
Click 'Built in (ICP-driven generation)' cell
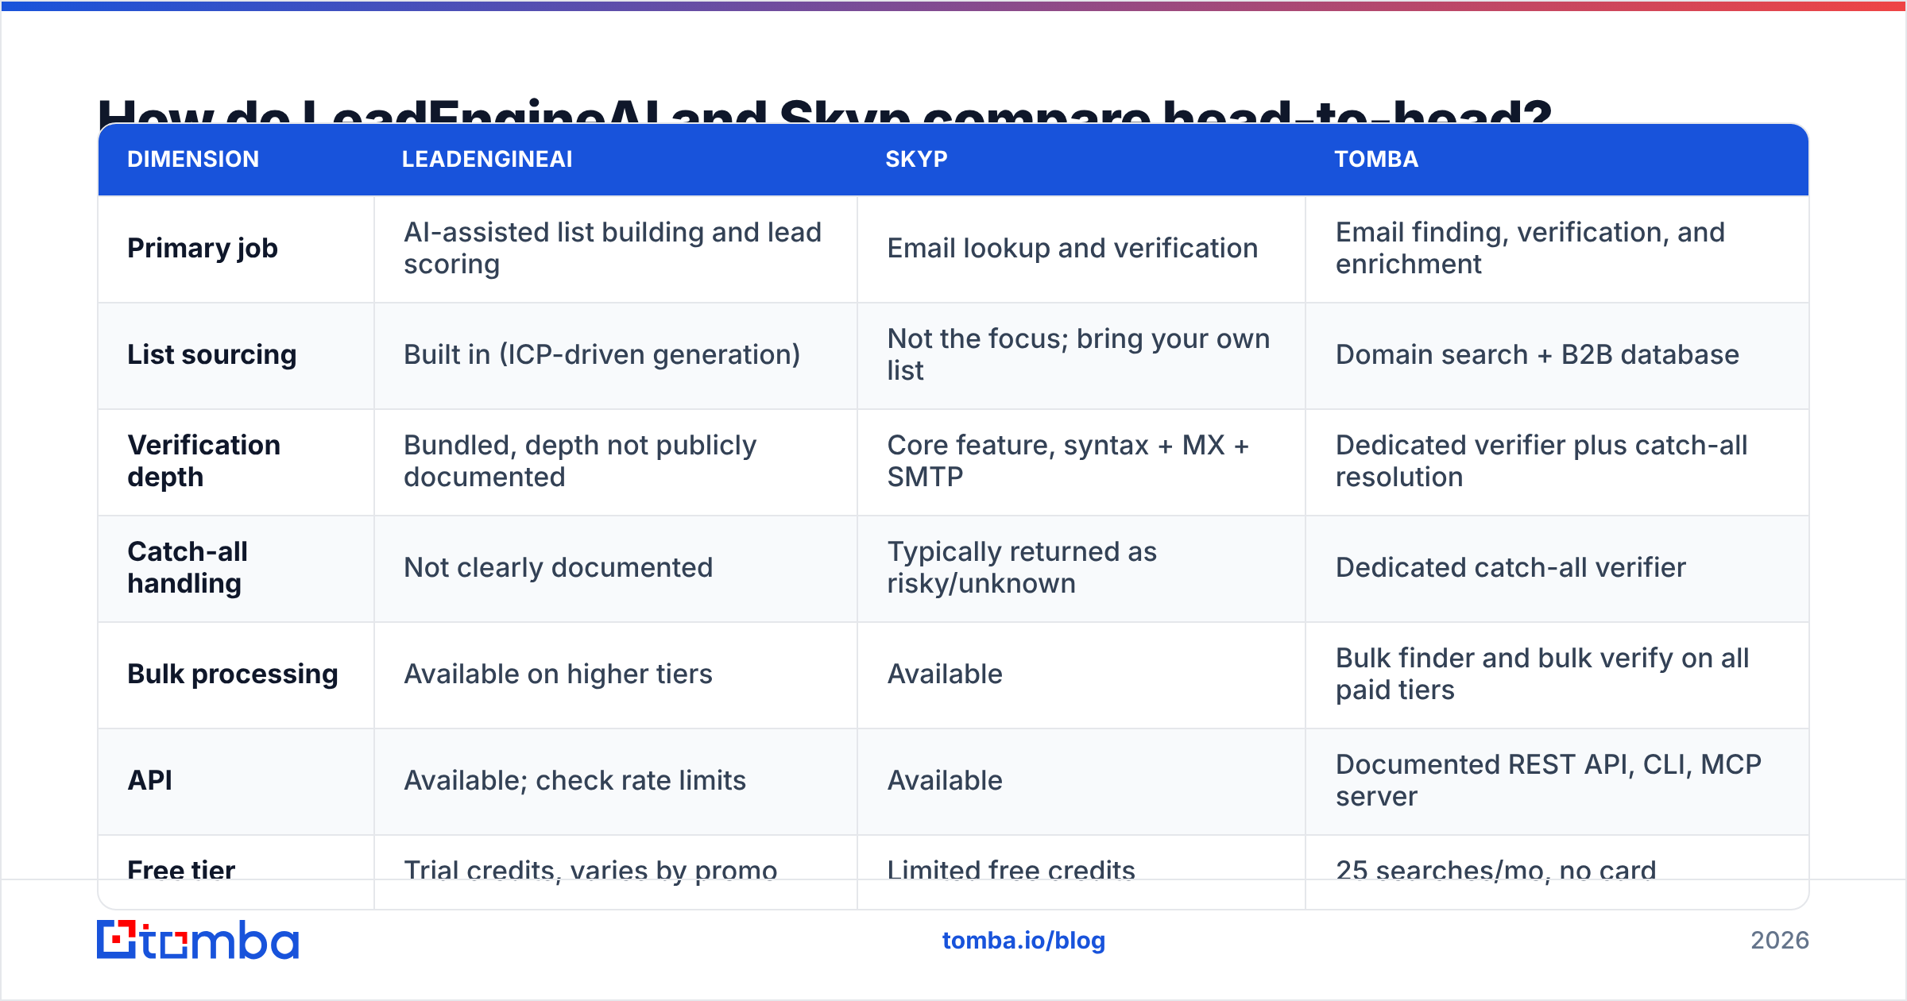point(602,355)
